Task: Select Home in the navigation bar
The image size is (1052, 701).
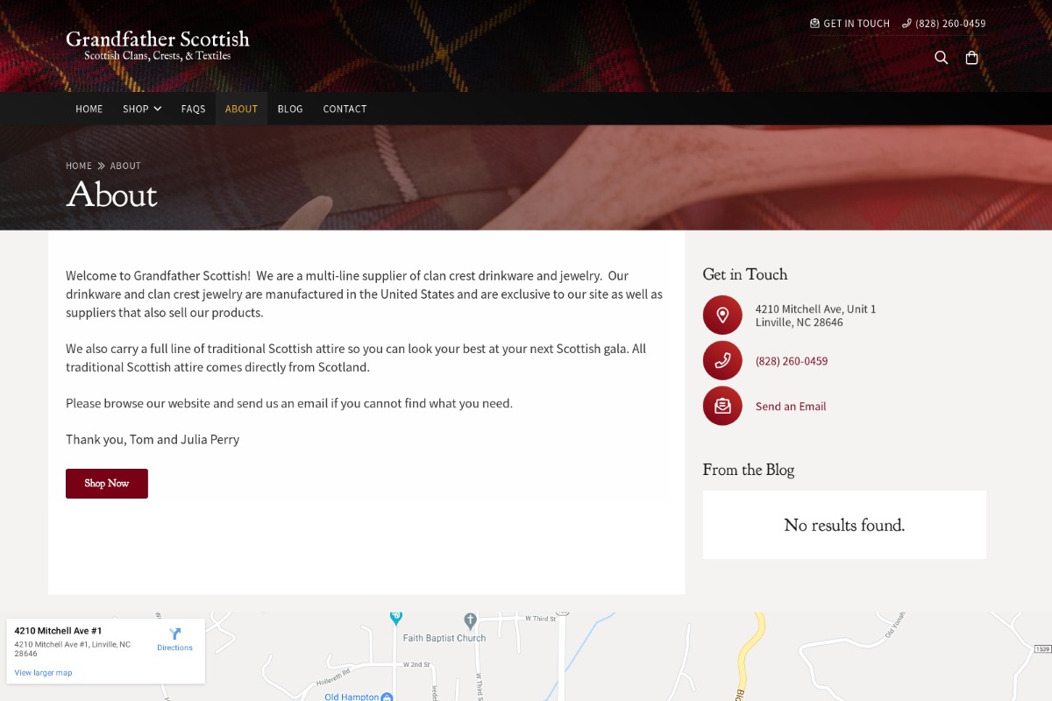Action: pos(89,109)
